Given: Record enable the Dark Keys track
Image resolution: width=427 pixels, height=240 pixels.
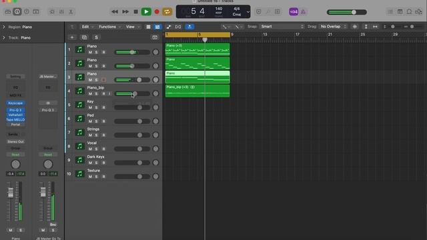Looking at the screenshot, I should coord(103,163).
